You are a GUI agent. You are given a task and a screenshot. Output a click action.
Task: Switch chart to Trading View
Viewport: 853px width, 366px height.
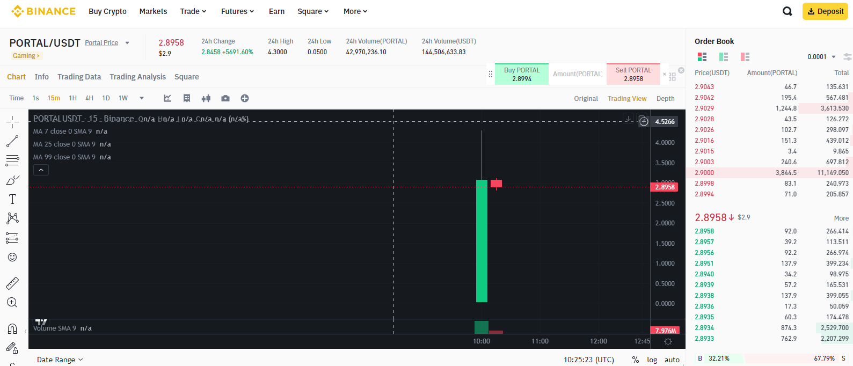[627, 99]
